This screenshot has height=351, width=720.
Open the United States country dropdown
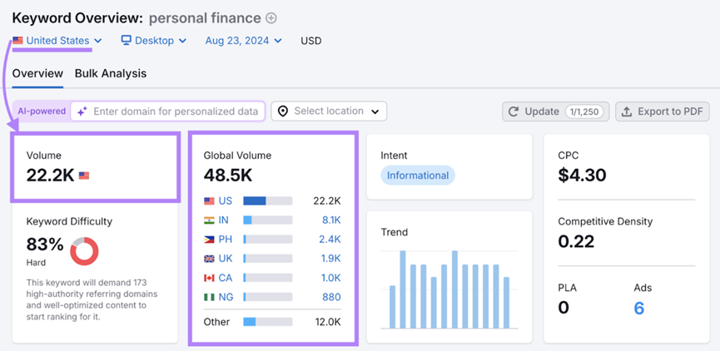tap(57, 41)
